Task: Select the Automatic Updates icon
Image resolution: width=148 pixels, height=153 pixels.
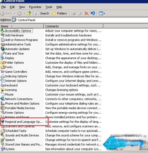Action: [3, 49]
